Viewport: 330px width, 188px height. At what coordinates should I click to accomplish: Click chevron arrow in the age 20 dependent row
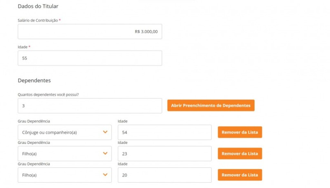coord(105,175)
